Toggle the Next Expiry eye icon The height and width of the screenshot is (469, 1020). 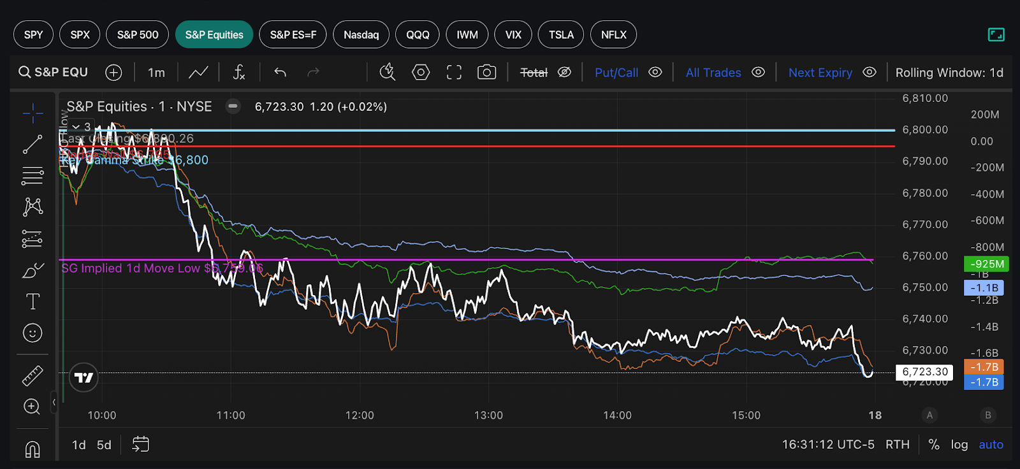click(870, 72)
